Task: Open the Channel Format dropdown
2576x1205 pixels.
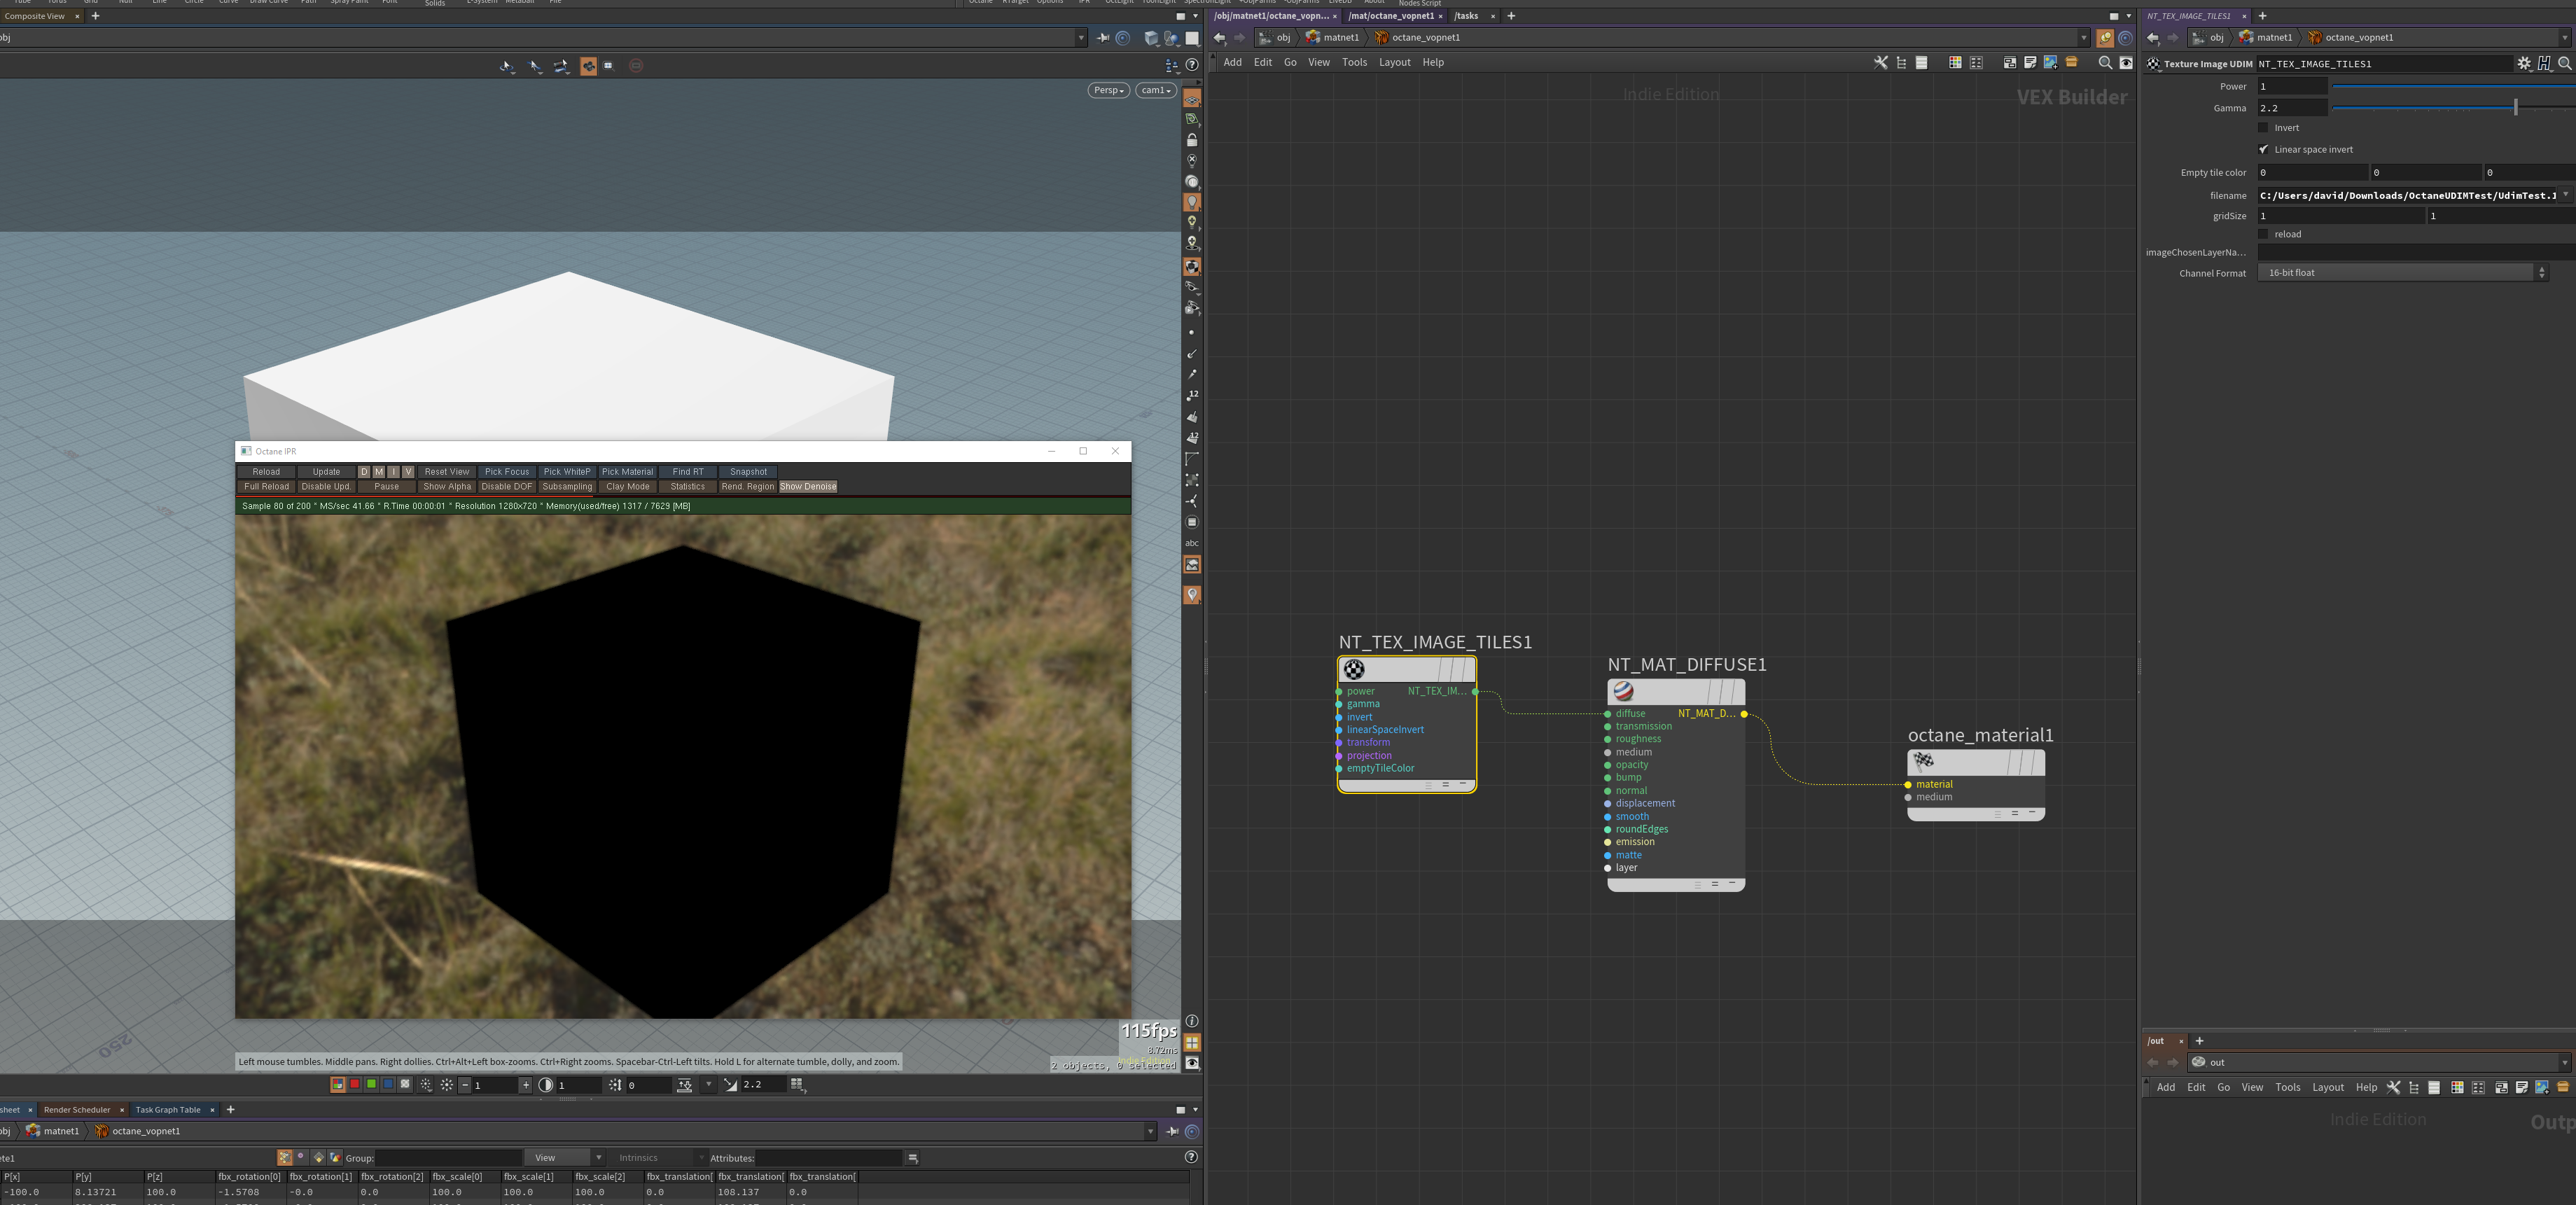Action: [2402, 272]
